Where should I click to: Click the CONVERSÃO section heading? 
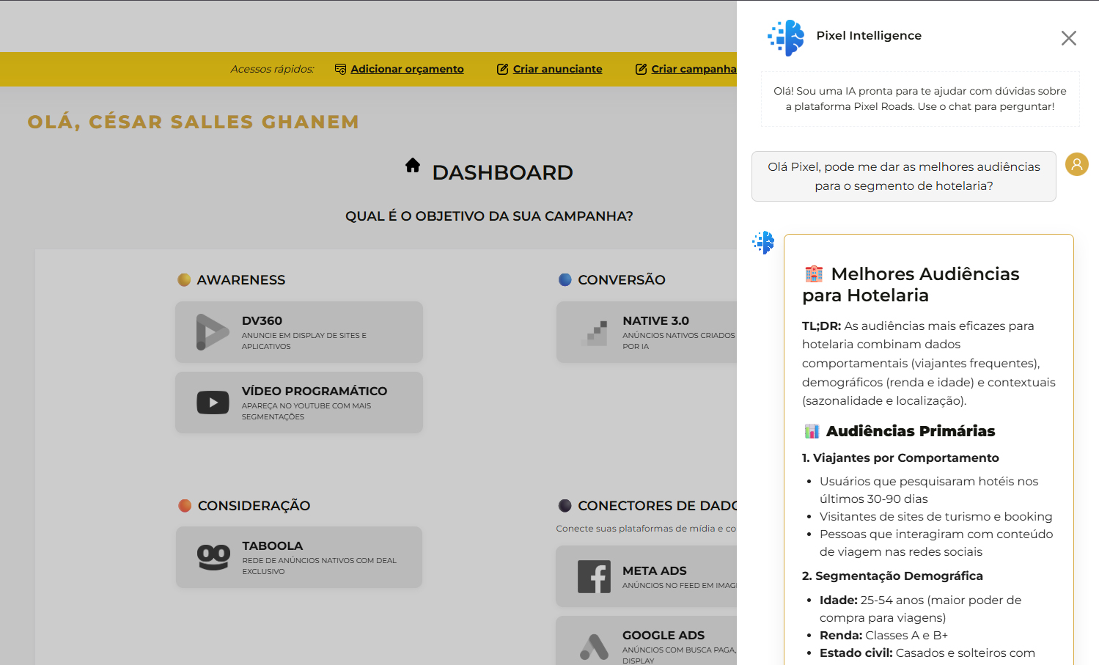(622, 280)
